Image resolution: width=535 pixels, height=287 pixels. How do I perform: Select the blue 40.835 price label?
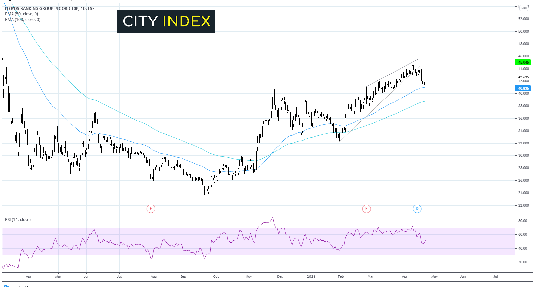(x=523, y=88)
